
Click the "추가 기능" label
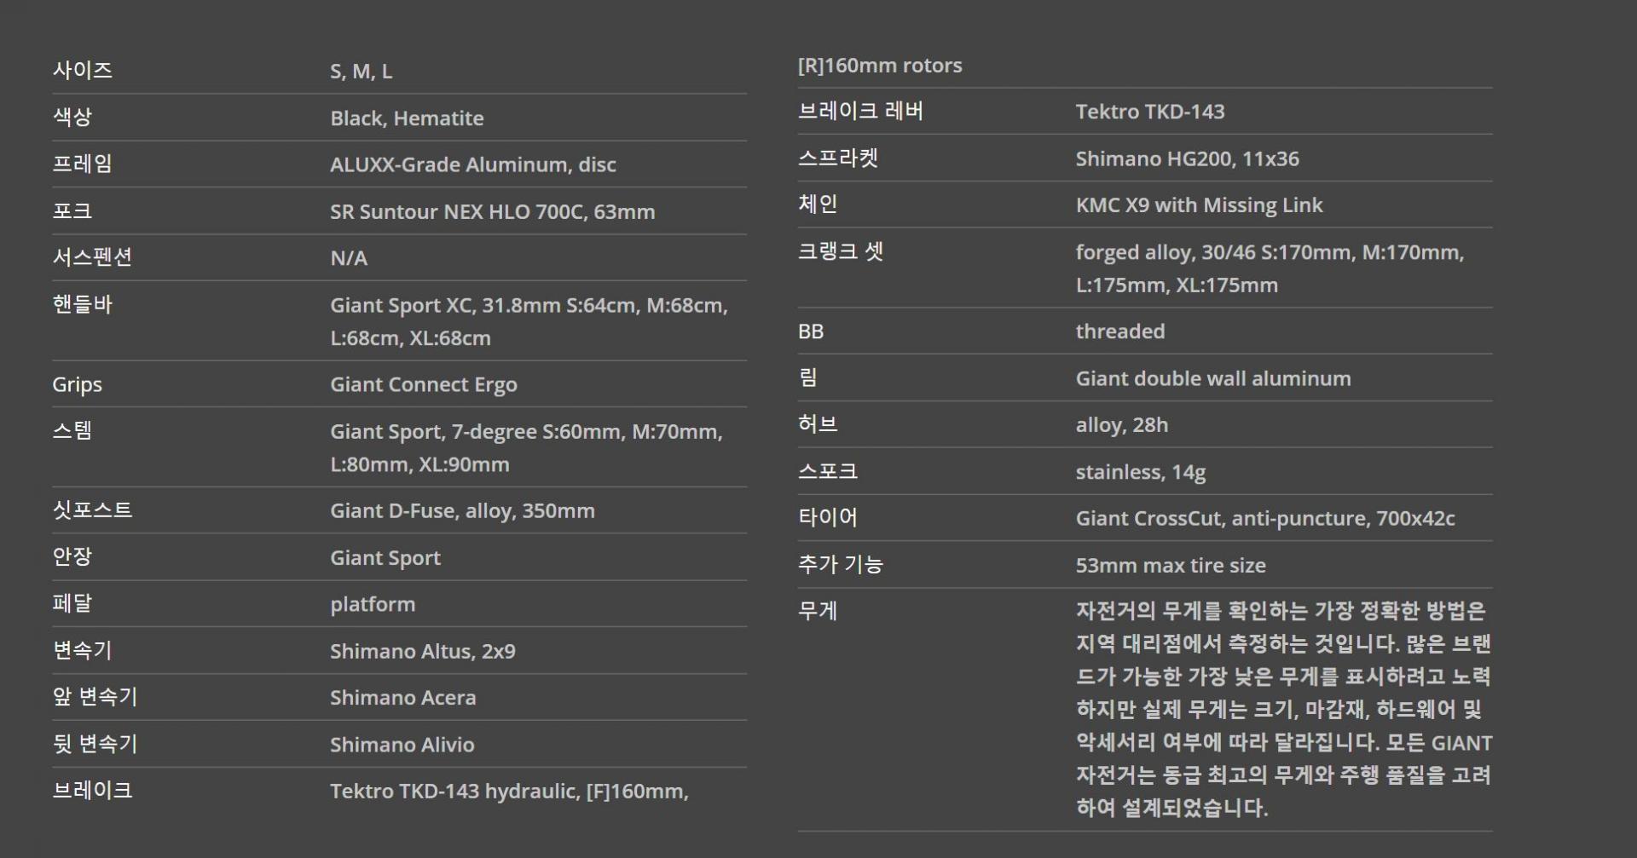pos(841,565)
